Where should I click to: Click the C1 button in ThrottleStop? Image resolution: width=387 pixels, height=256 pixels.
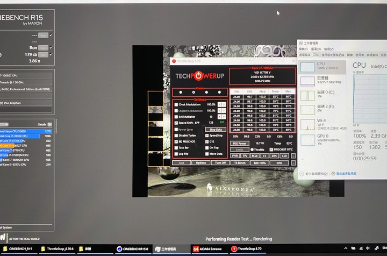[264, 156]
